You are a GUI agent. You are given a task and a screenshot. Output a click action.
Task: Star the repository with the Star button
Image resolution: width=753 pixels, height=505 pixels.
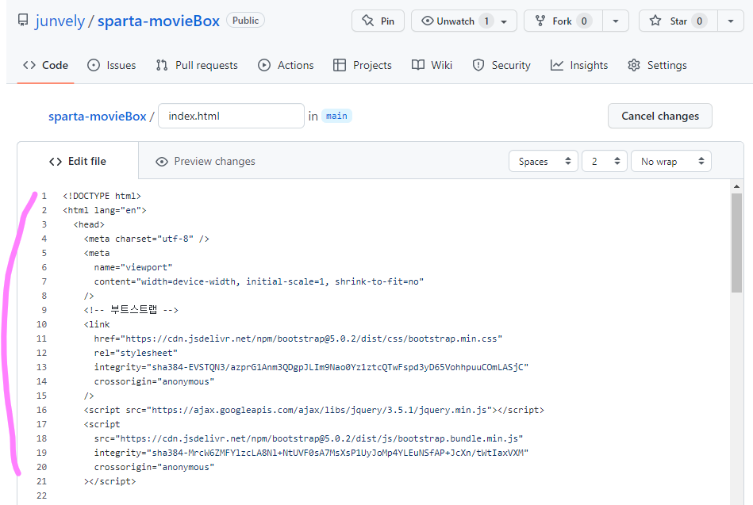[x=678, y=21]
